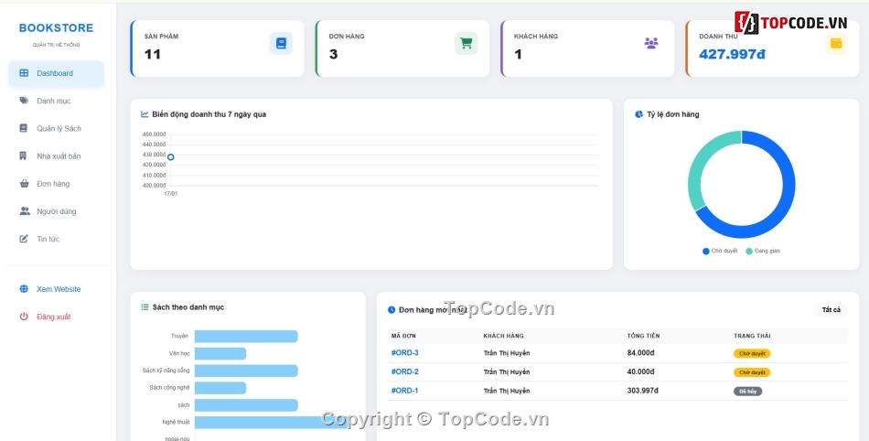Click the 40.000đ total amount
This screenshot has width=869, height=441.
tap(640, 371)
